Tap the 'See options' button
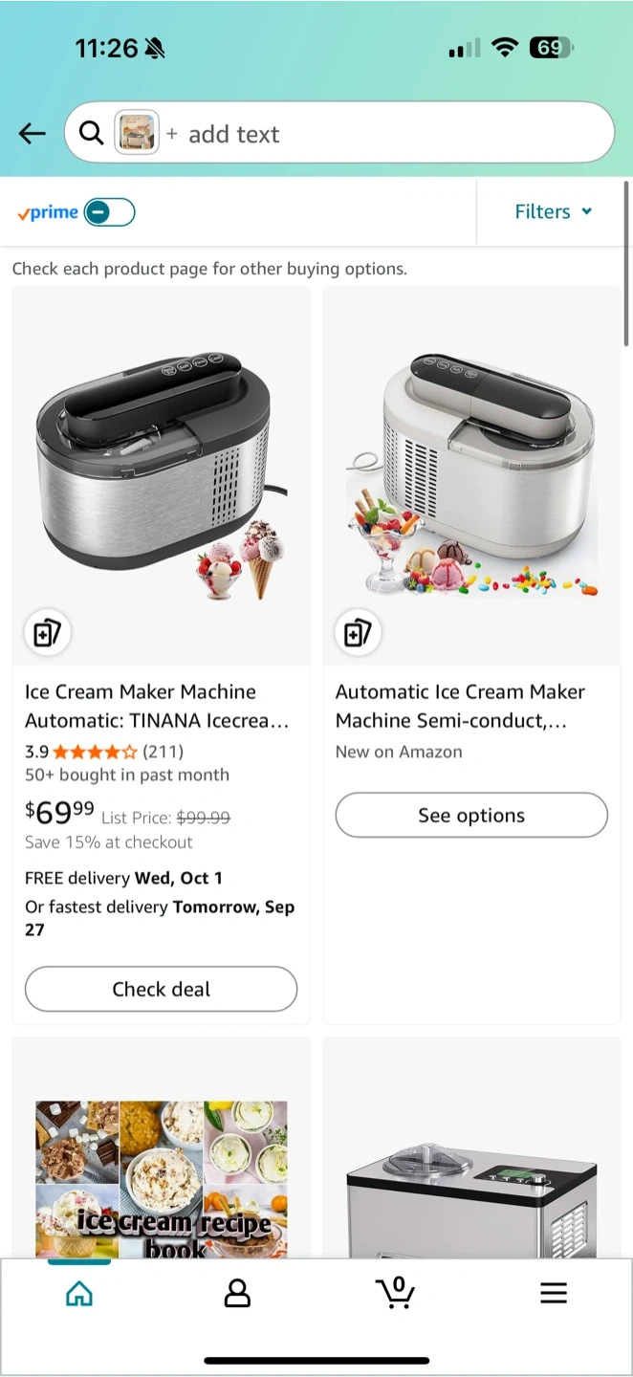The image size is (633, 1377). pyautogui.click(x=471, y=816)
